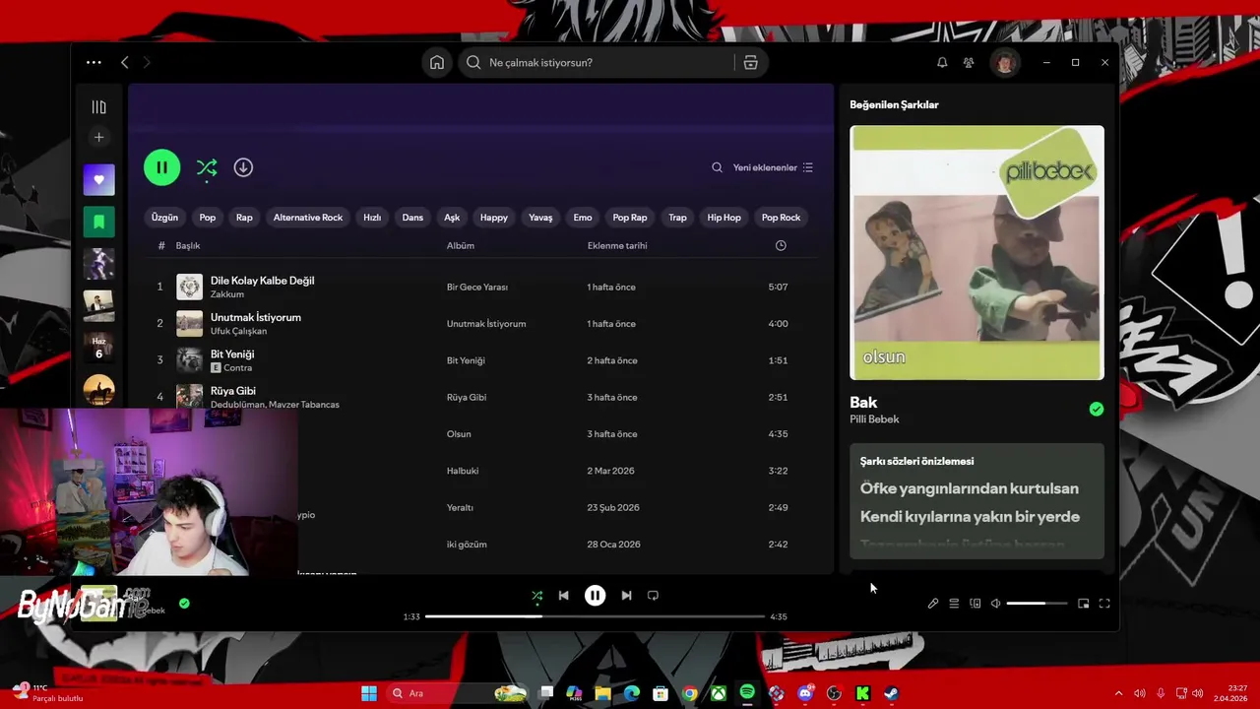Screen dimensions: 1260x709
Task: Open 'Şarkı sözleri önizlemesi' lyrics card
Action: 976,501
